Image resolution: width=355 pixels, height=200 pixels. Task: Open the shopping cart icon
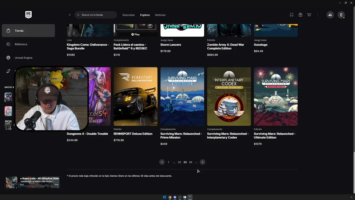309,15
